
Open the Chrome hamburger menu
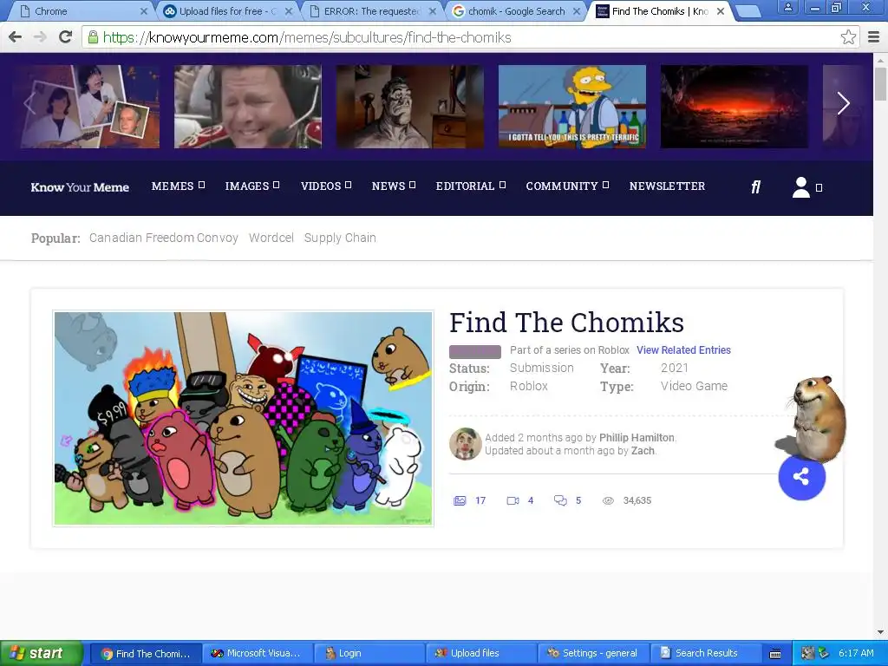click(874, 37)
